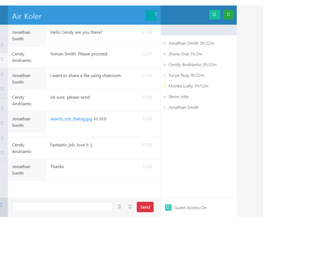Click the Guest Access On label

pos(190,208)
